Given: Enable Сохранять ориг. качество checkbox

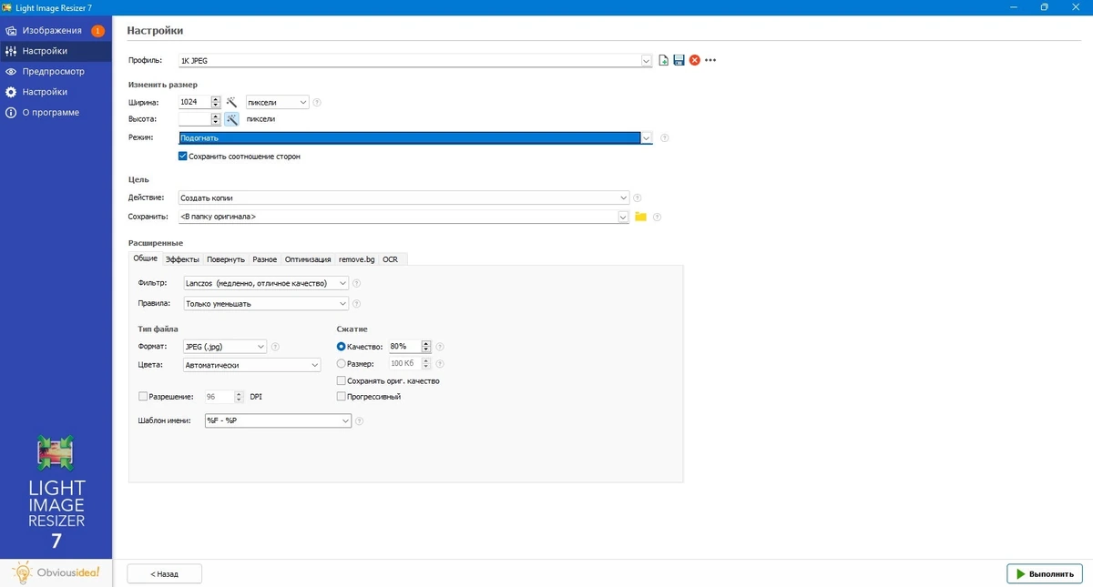Looking at the screenshot, I should [342, 380].
